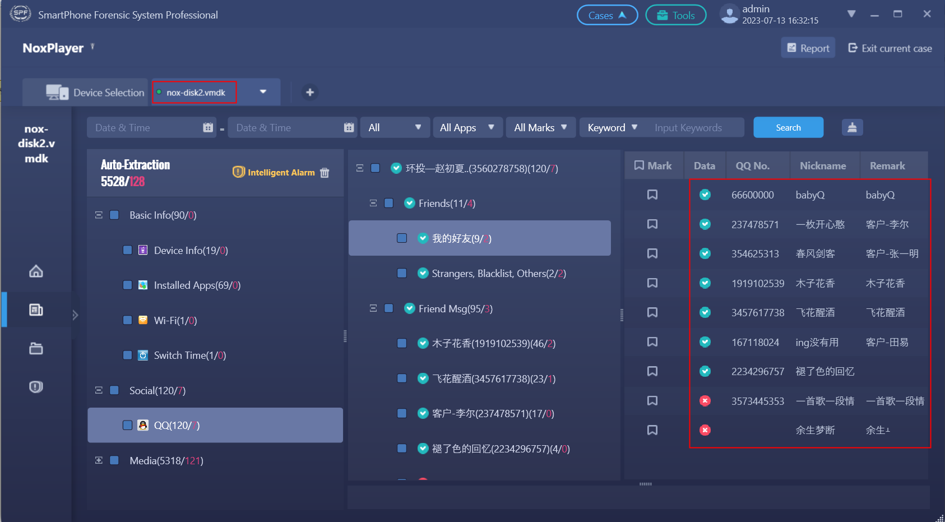Viewport: 945px width, 522px height.
Task: Check the Device Info checkbox
Action: click(127, 250)
